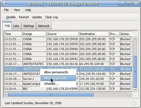Select source cell 192.168.178.20:43999

63,89
